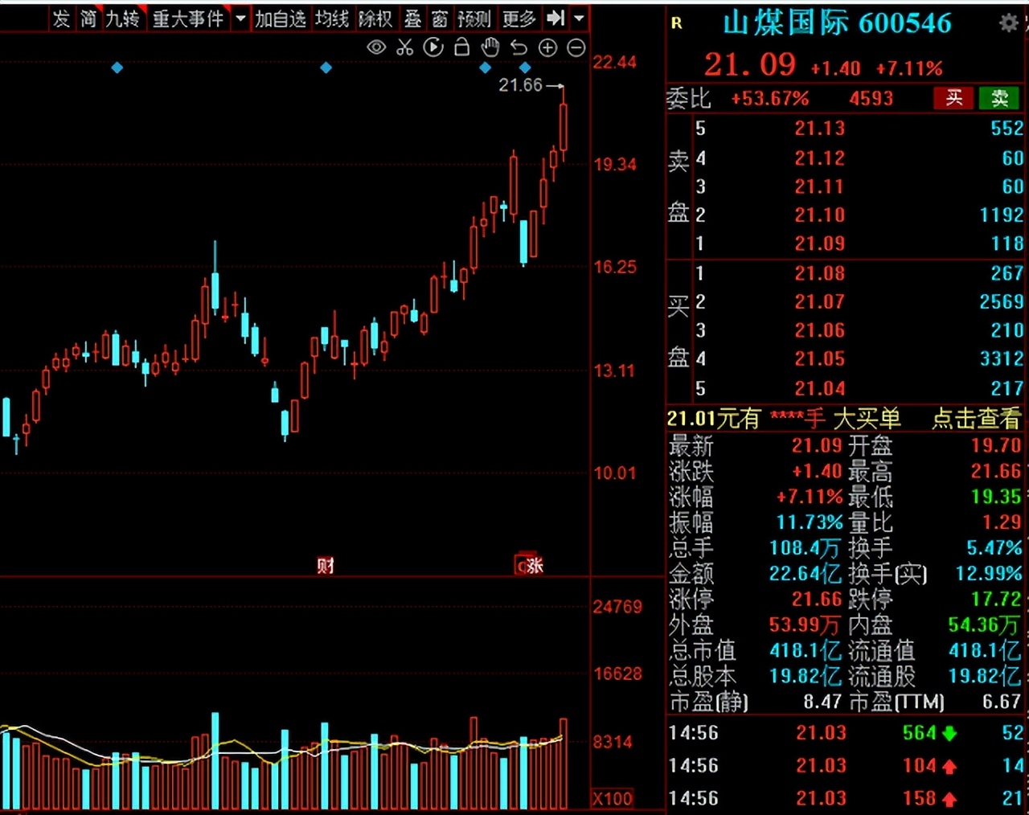
Task: Zoom in using the plus magnifier icon
Action: pyautogui.click(x=547, y=48)
